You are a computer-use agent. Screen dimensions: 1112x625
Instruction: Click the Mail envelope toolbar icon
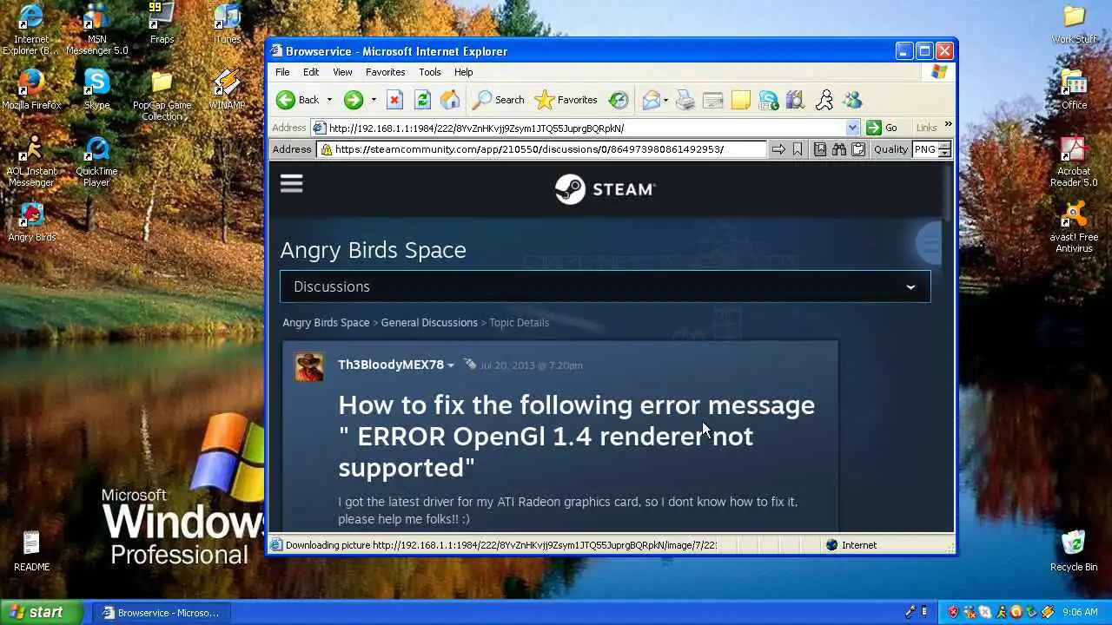[651, 100]
